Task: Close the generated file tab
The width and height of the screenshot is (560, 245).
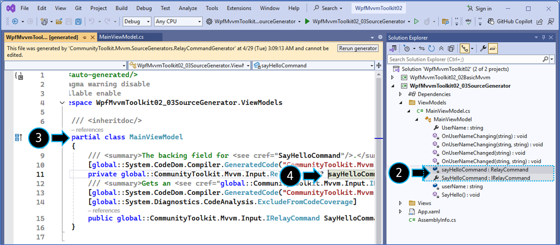Action: 92,37
